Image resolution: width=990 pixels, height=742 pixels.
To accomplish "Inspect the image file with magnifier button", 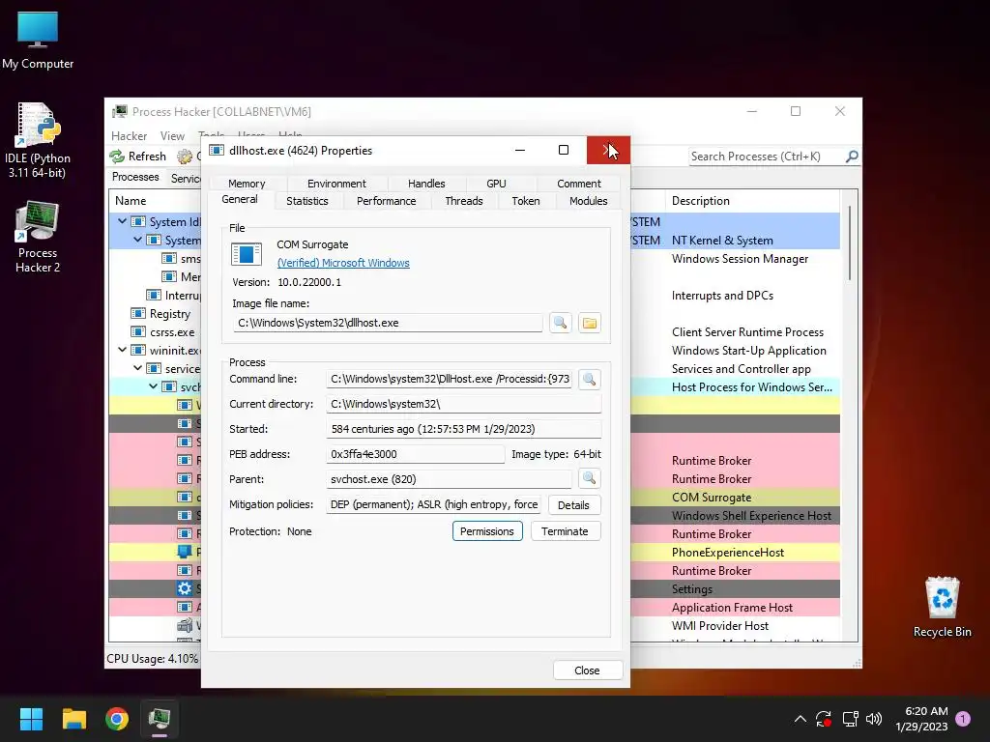I will click(x=560, y=323).
